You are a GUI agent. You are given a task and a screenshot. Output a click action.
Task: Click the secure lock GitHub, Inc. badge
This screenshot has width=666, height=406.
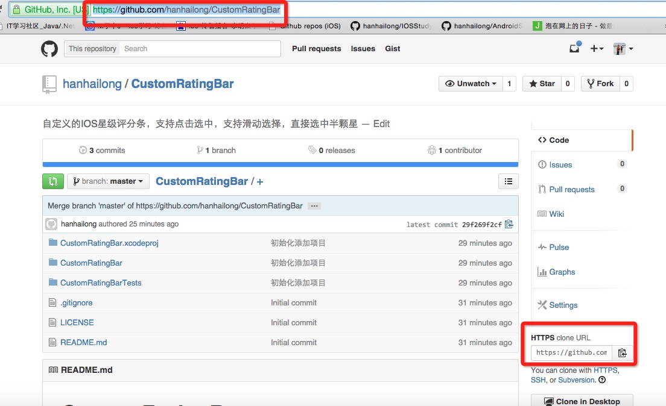tap(49, 10)
